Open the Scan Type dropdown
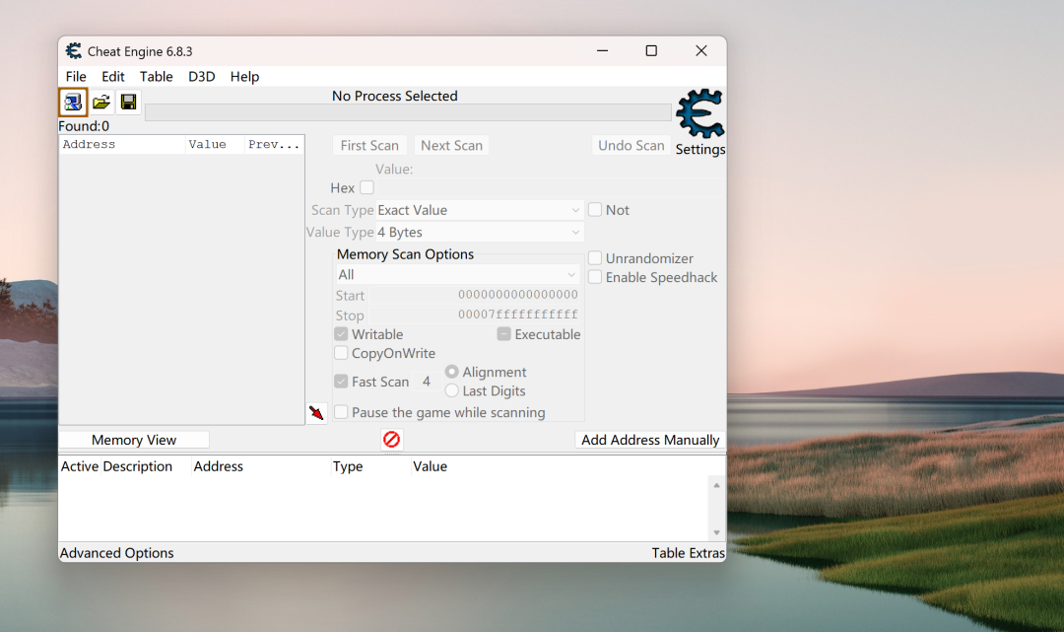 click(479, 210)
